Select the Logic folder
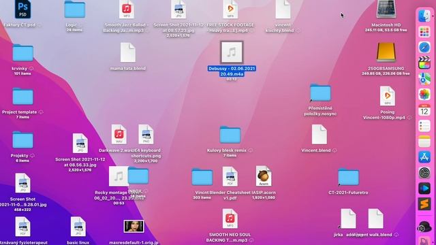This screenshot has width=436, height=245. [x=74, y=9]
